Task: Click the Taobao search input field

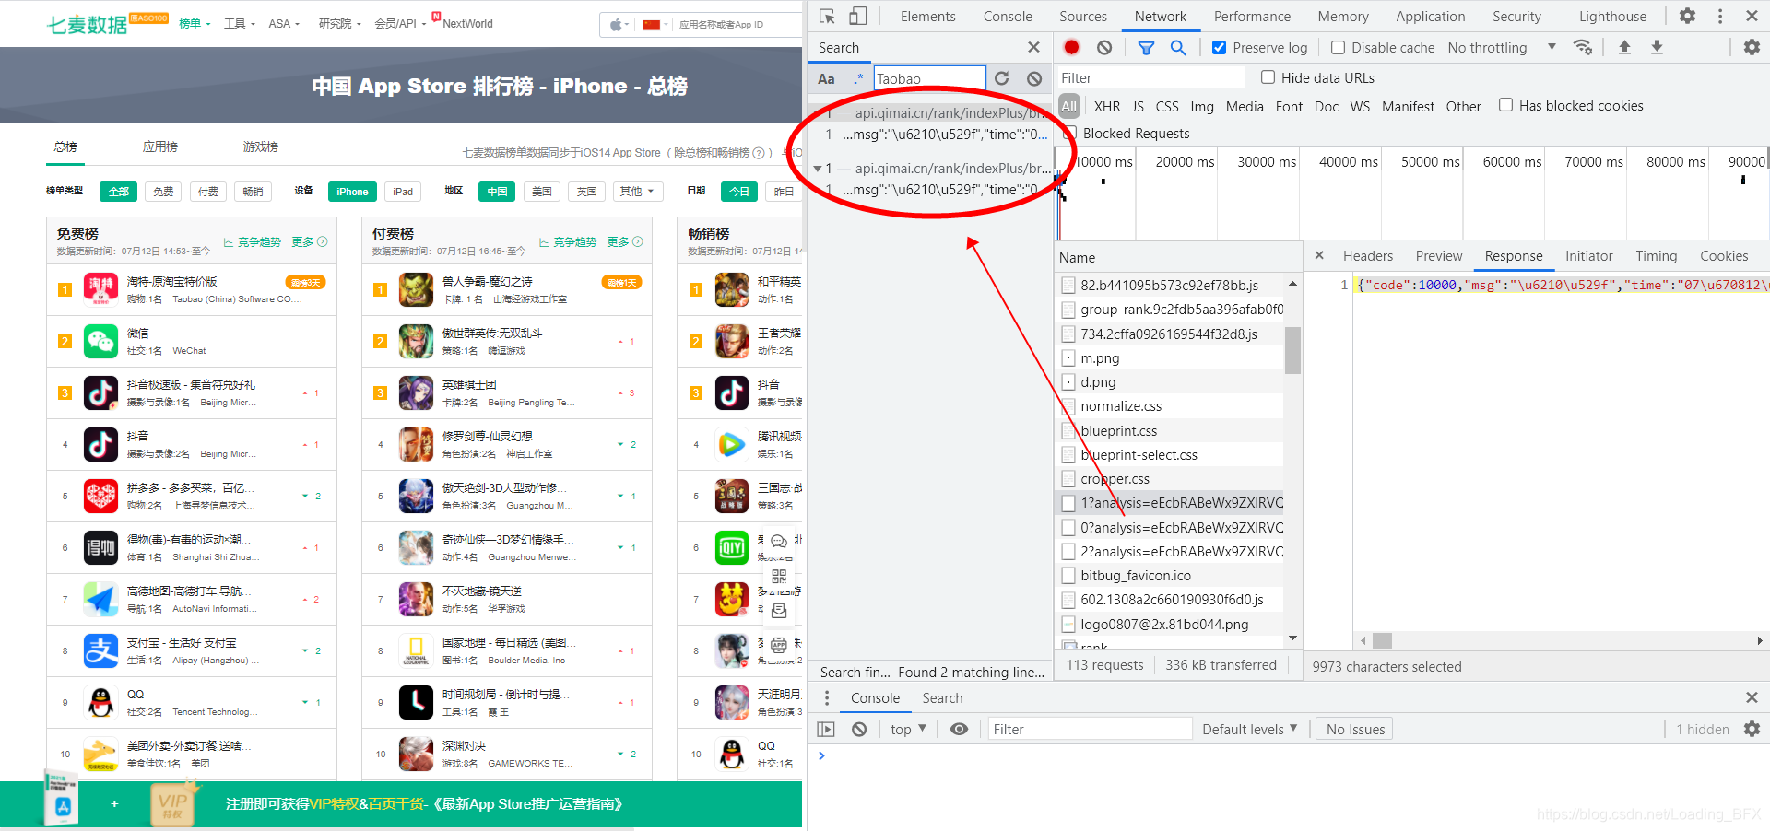Action: pyautogui.click(x=929, y=78)
